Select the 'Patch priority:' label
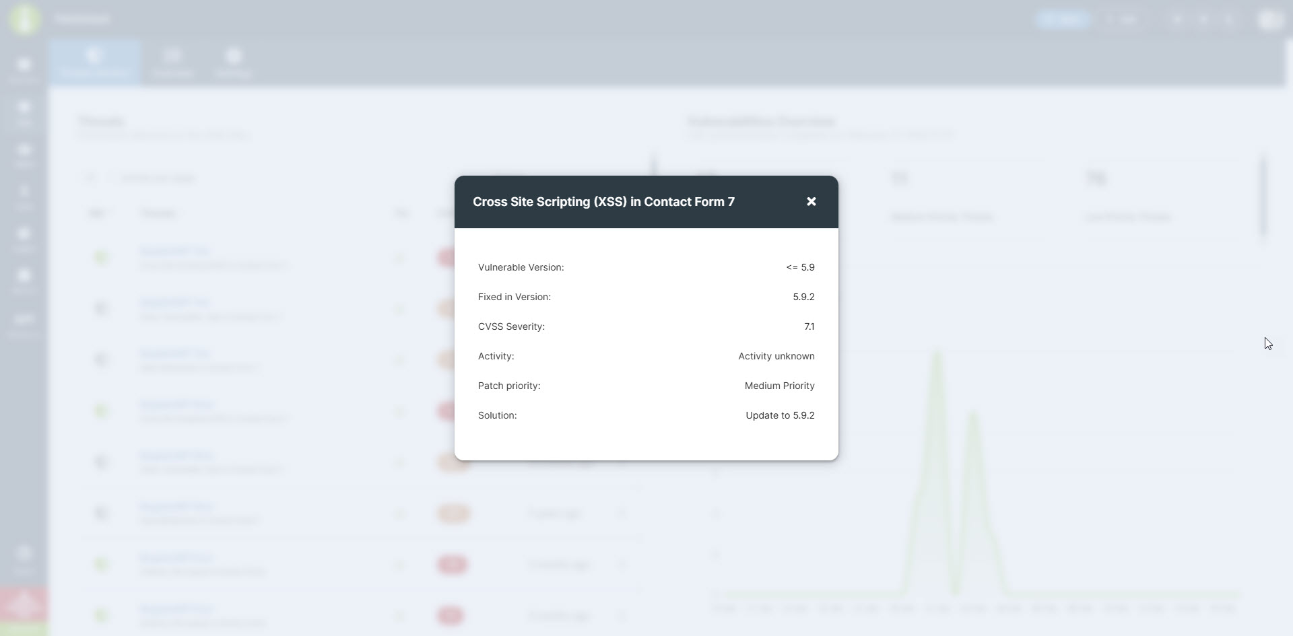The image size is (1293, 636). (509, 386)
